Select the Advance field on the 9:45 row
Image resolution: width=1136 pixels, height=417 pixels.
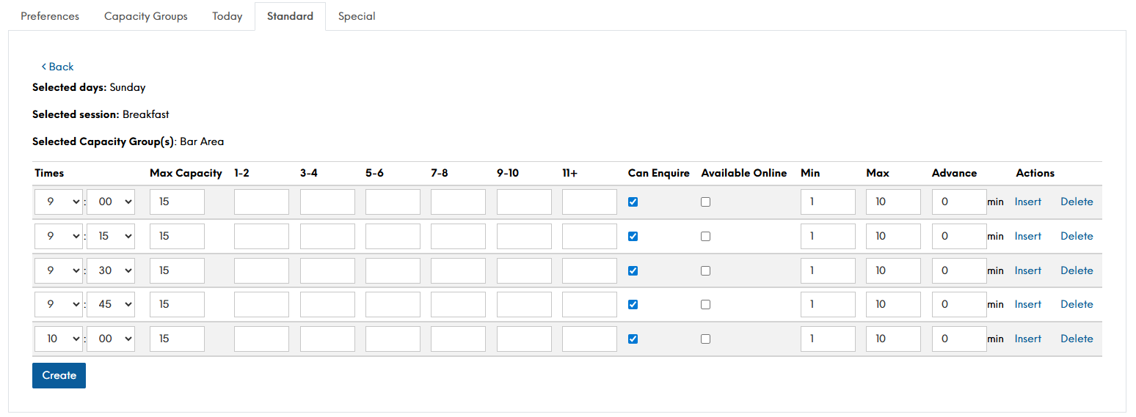click(958, 305)
